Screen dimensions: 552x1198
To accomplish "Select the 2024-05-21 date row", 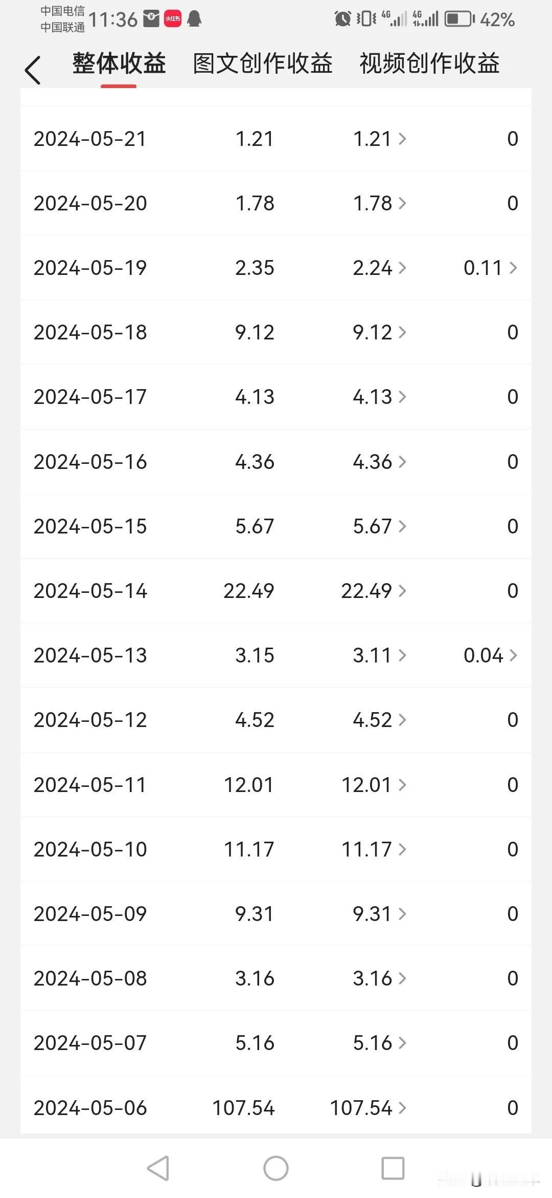I will point(276,139).
